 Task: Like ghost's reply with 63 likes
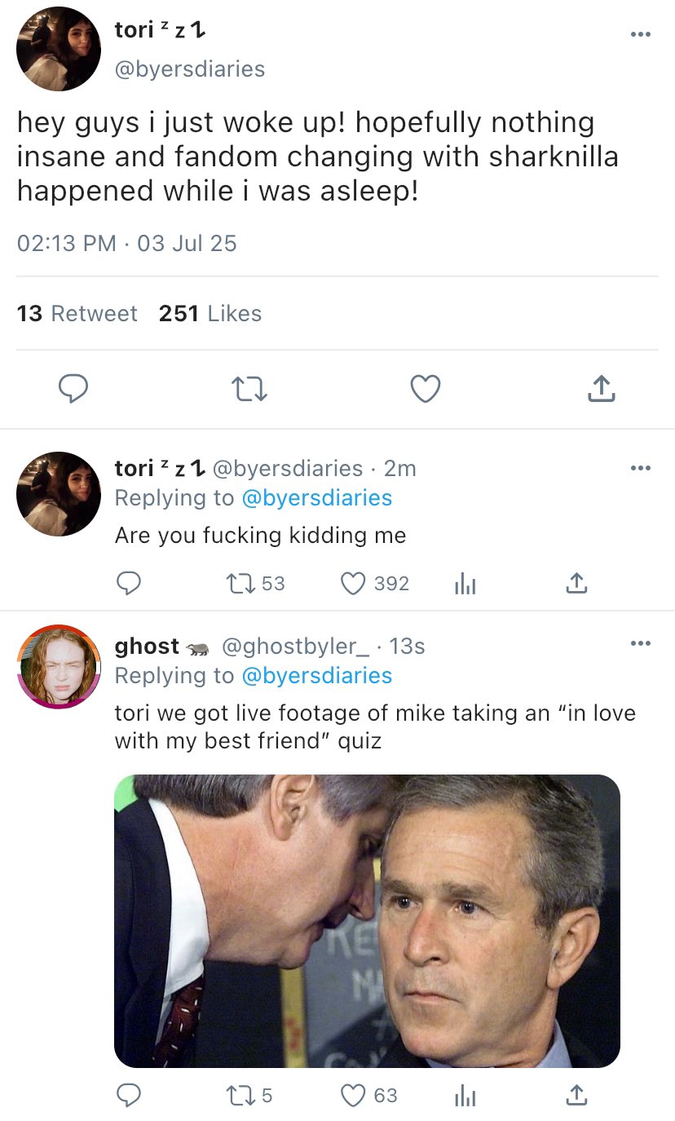(x=353, y=1095)
